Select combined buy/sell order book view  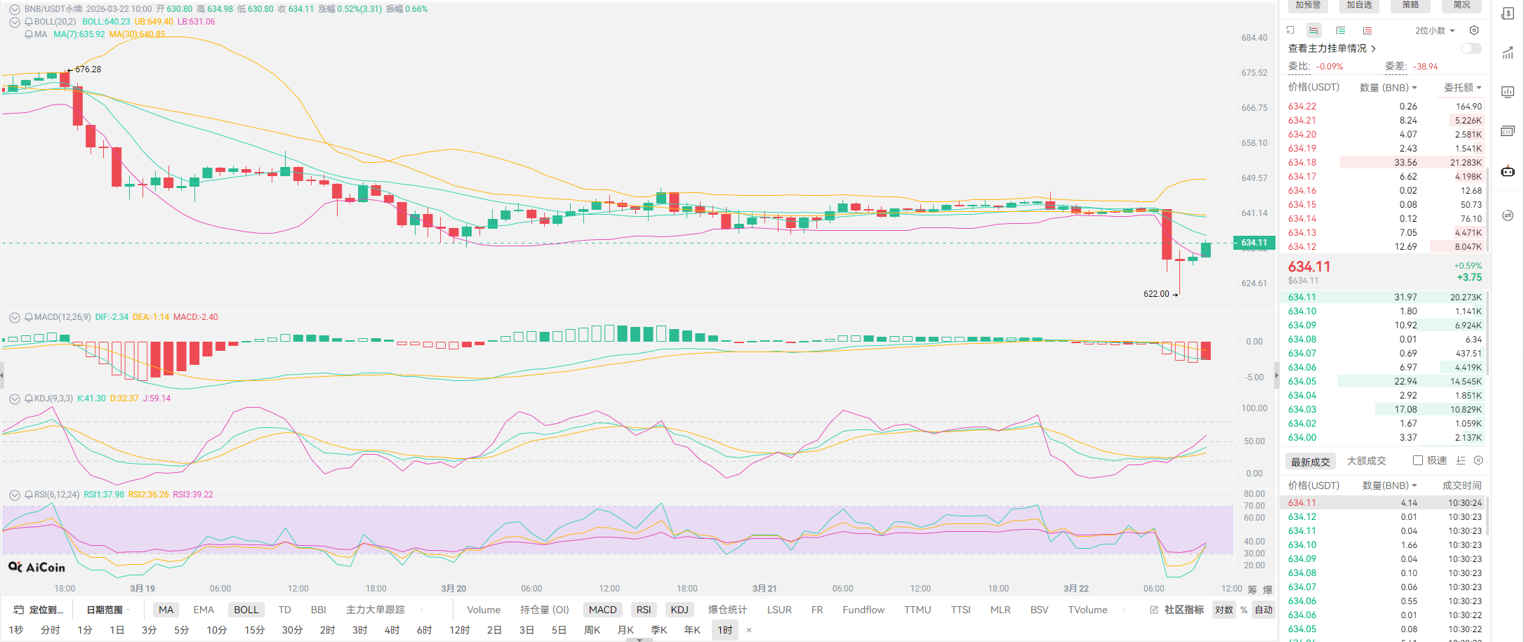click(x=1313, y=30)
